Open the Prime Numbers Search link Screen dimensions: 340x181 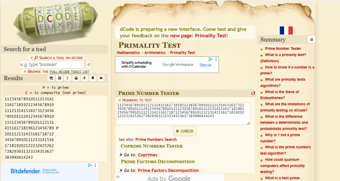[x=156, y=139]
